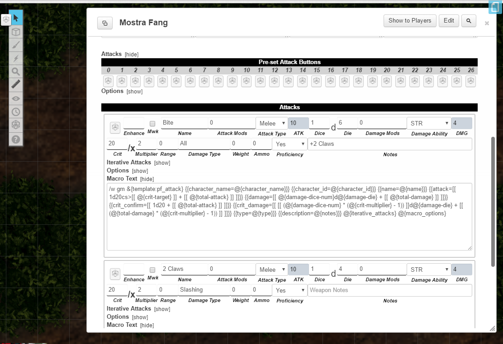The height and width of the screenshot is (344, 503).
Task: Select the arrow Select tool
Action: click(x=16, y=18)
